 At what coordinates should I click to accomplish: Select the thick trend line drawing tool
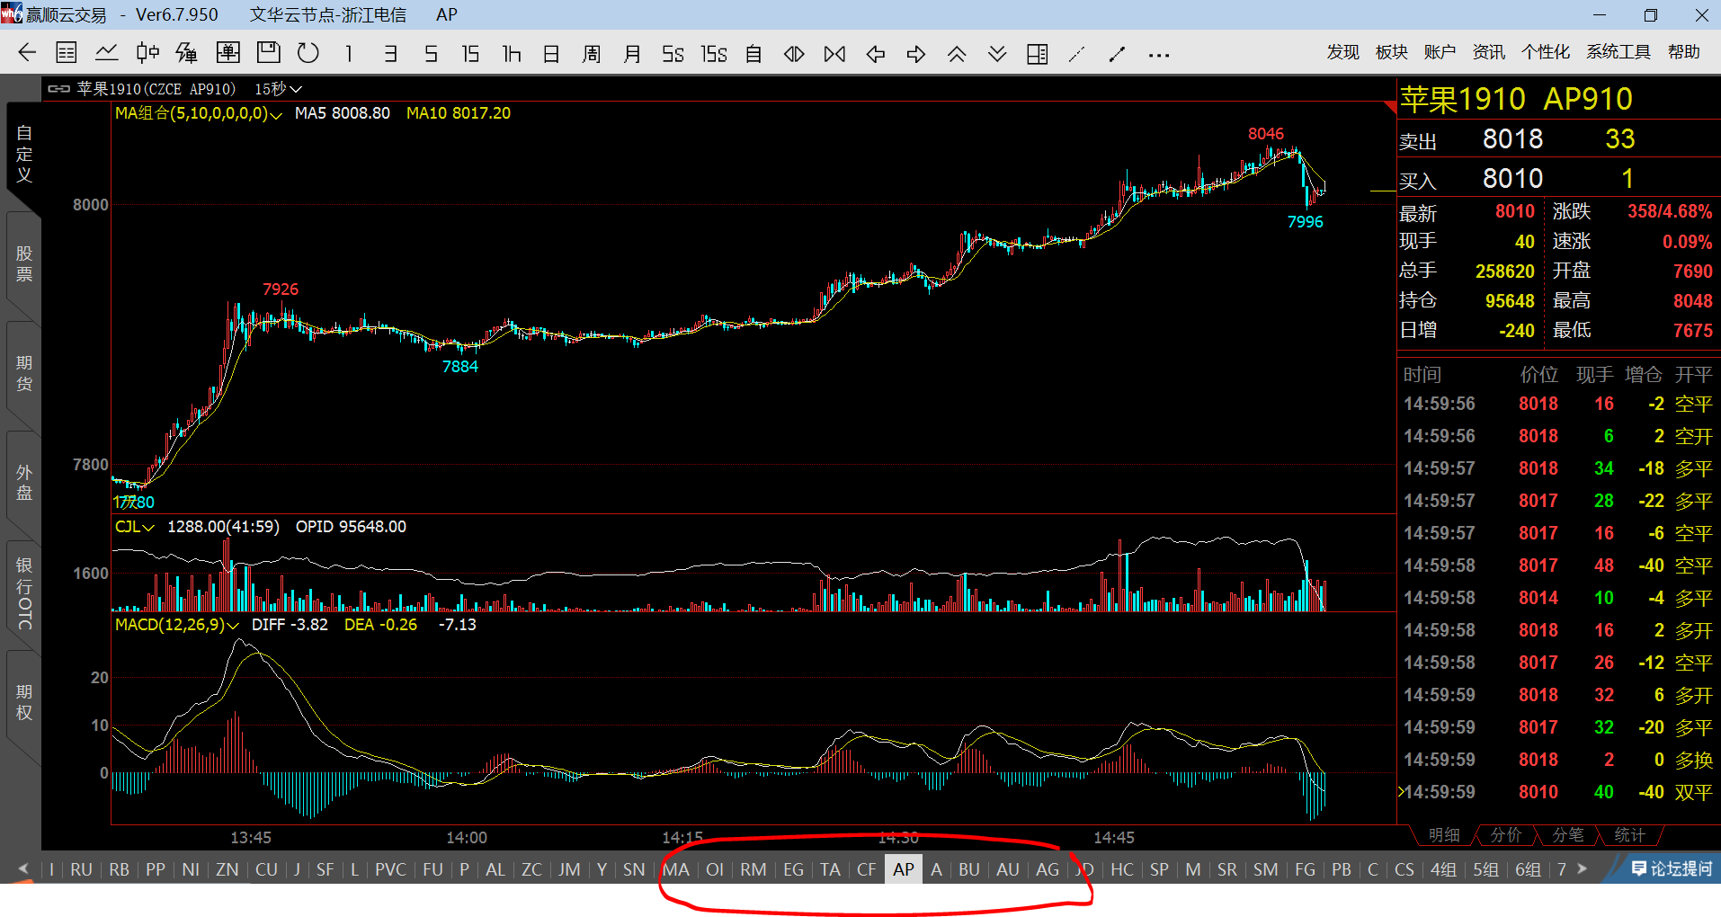[1117, 55]
